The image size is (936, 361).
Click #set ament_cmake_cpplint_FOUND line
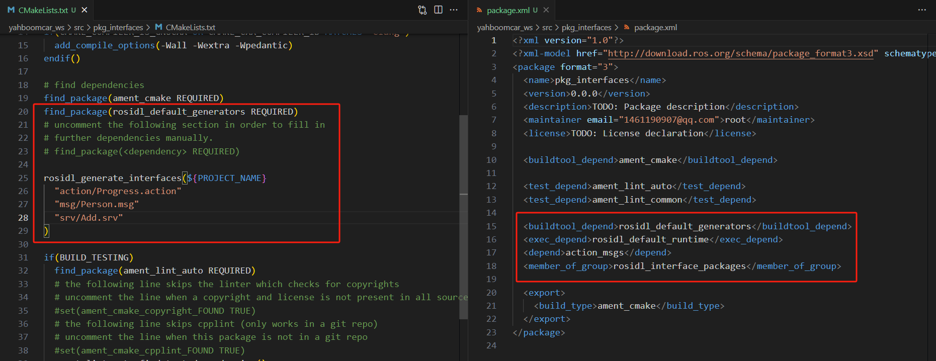tap(149, 350)
